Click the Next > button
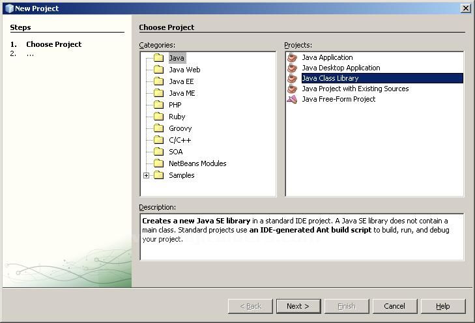Image resolution: width=475 pixels, height=323 pixels. coord(298,306)
